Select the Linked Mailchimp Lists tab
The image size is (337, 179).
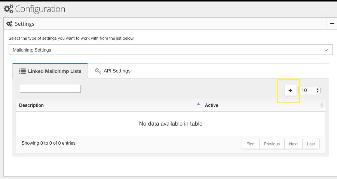[x=50, y=71]
